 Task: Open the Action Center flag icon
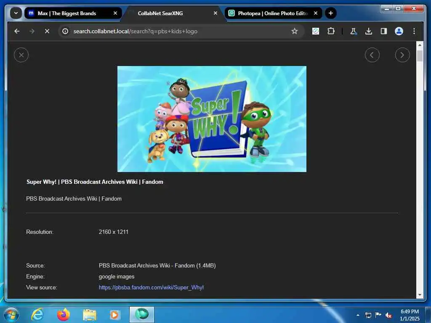[378, 315]
